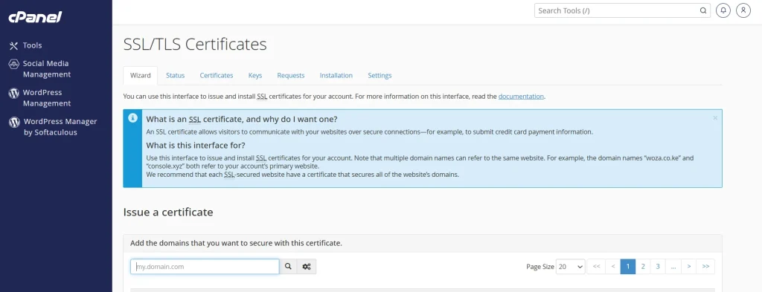Image resolution: width=762 pixels, height=292 pixels.
Task: Click the my.domain.com search field
Action: 205,266
